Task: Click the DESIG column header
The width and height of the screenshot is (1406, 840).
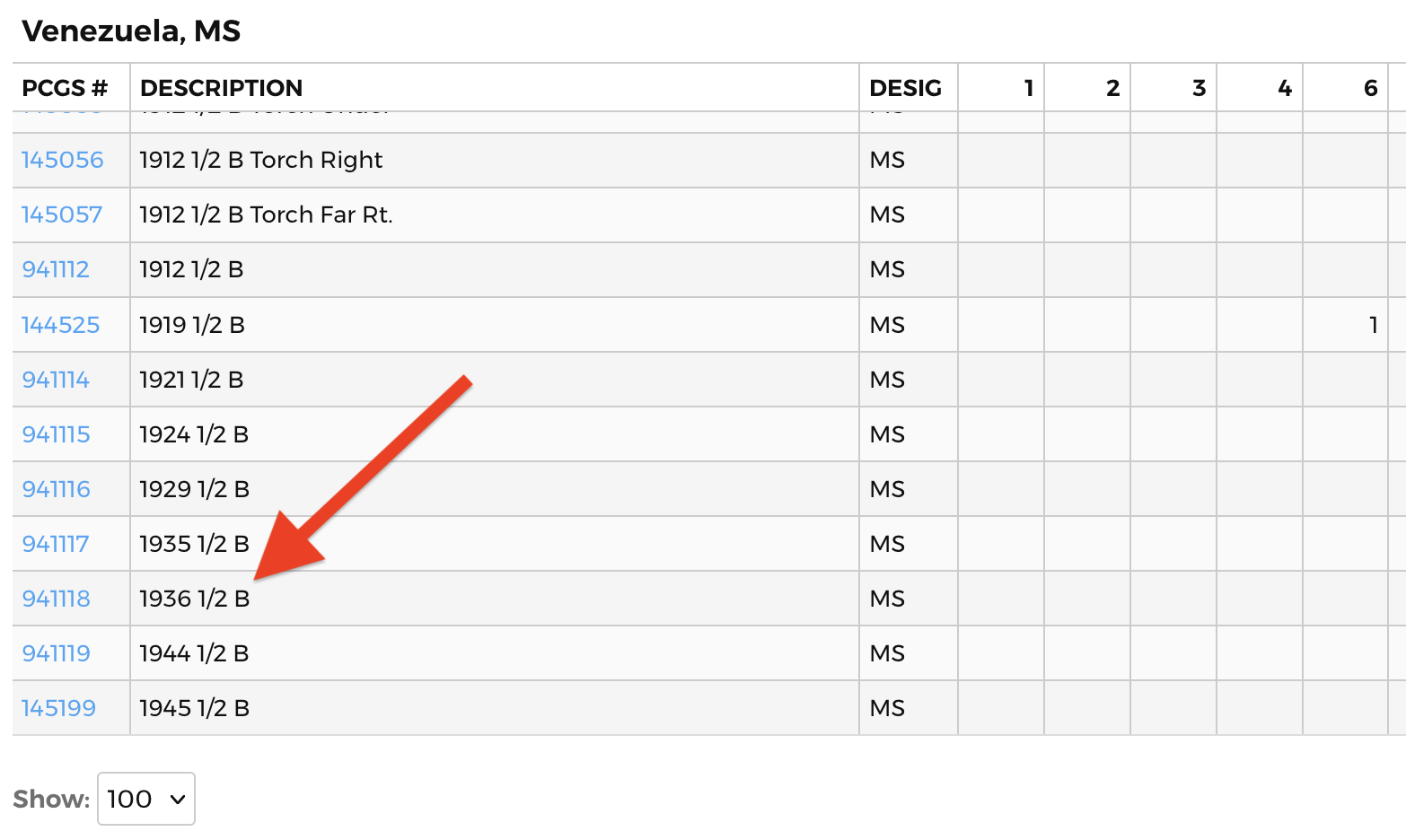Action: coord(905,88)
